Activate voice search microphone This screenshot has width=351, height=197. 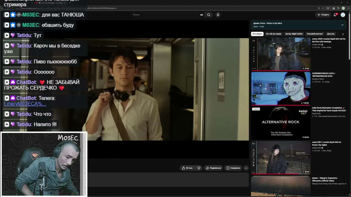[x=218, y=15]
